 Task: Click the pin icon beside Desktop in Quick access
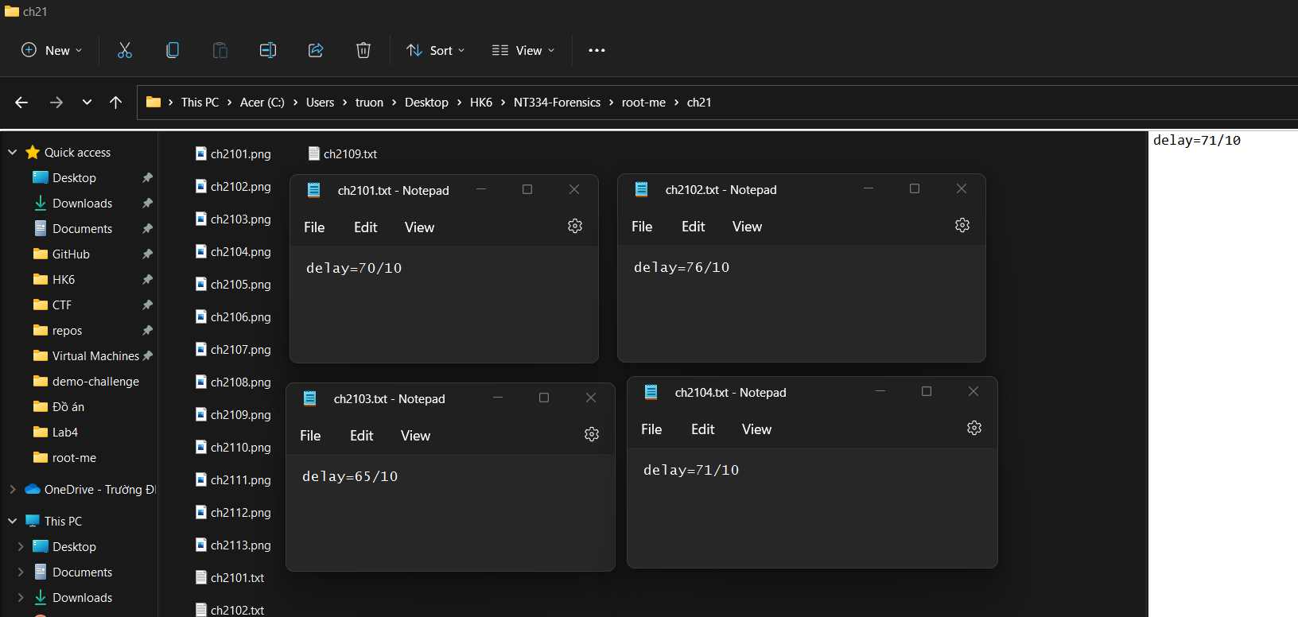pos(147,177)
